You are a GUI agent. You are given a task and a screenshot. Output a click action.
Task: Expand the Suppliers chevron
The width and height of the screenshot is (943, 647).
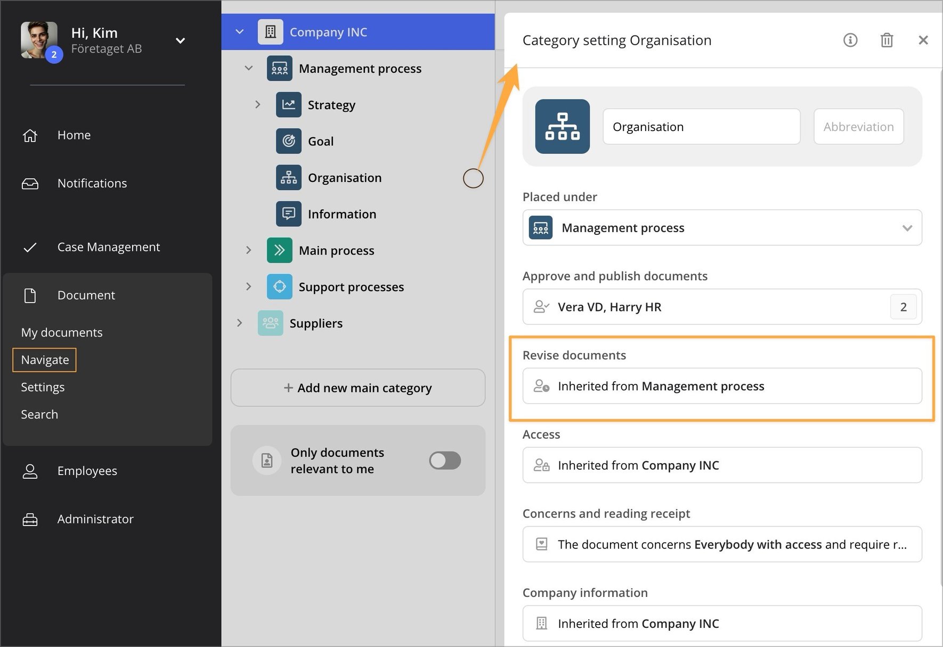coord(239,323)
